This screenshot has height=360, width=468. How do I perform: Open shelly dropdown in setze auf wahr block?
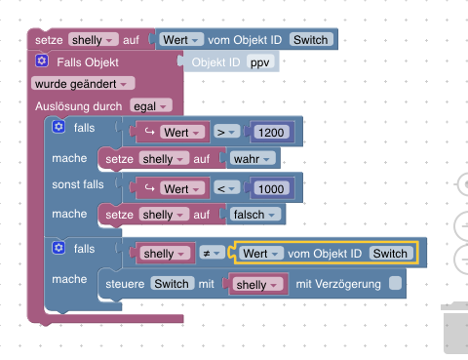point(164,159)
